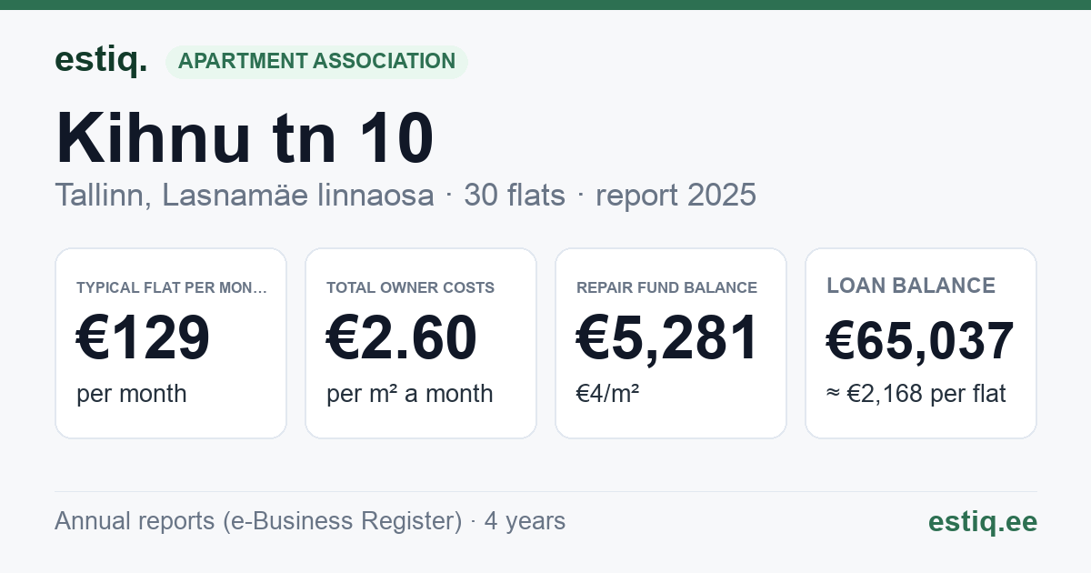Click the €4/m² label

point(607,394)
